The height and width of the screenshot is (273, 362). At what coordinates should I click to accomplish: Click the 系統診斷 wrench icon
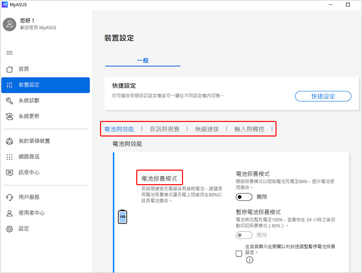click(x=10, y=101)
